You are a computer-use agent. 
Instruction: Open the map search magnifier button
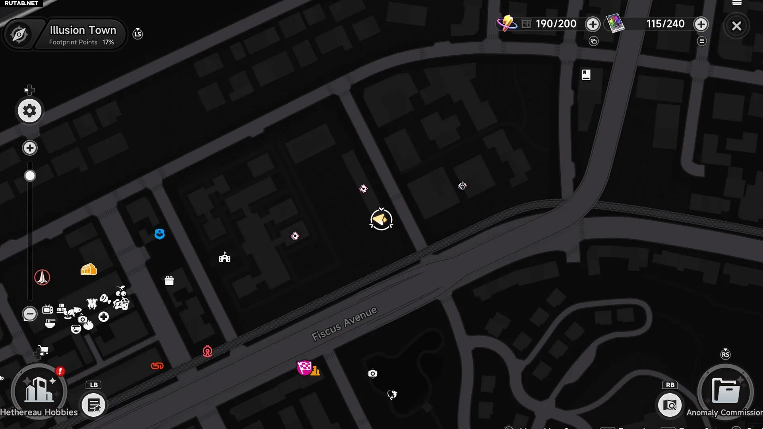tap(670, 405)
